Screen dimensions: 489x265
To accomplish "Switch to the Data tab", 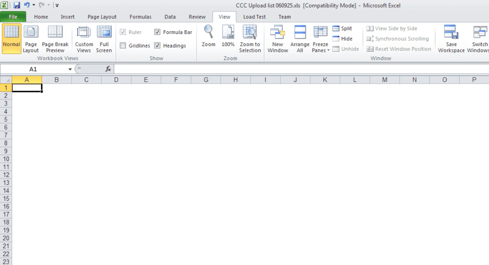I will (170, 17).
